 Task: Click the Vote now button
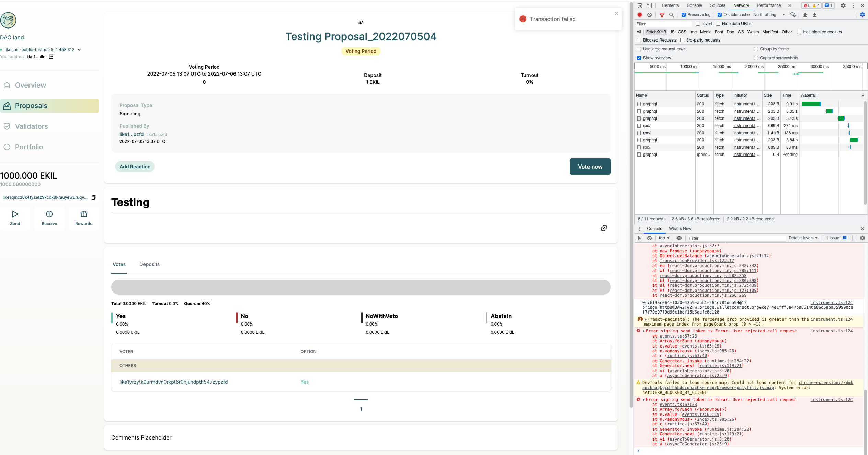(x=590, y=167)
